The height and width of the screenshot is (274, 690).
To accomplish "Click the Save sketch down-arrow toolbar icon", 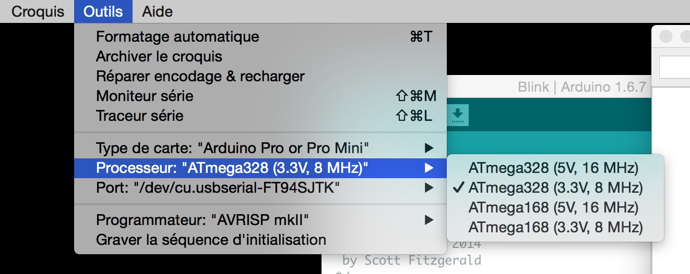I will pos(458,115).
